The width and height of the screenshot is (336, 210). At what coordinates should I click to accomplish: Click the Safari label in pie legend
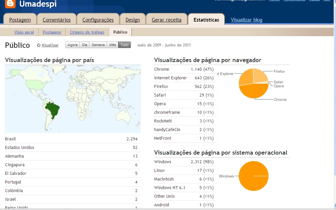pyautogui.click(x=278, y=82)
